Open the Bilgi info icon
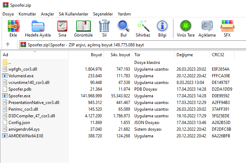Screen dimensions: 246x163 tap(162, 26)
